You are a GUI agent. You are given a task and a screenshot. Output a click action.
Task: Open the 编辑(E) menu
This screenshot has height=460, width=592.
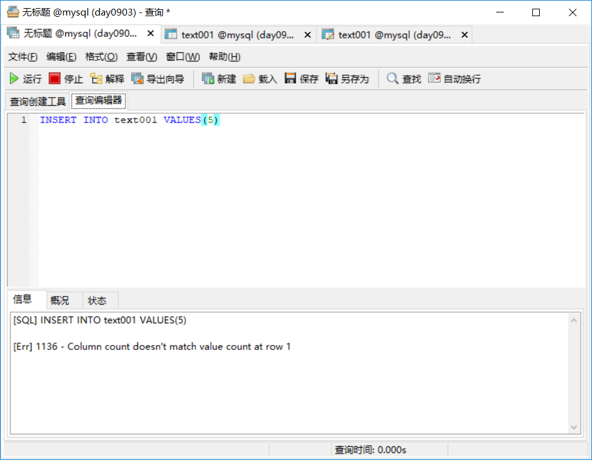[61, 57]
